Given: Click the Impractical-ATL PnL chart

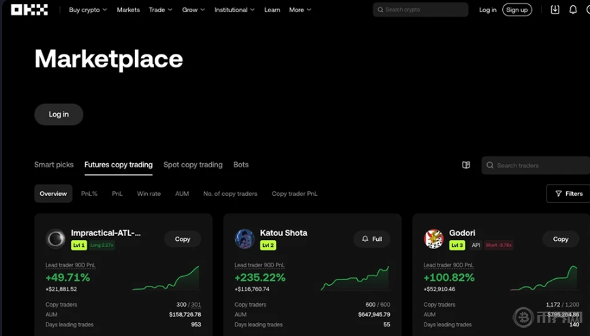Looking at the screenshot, I should (166, 278).
